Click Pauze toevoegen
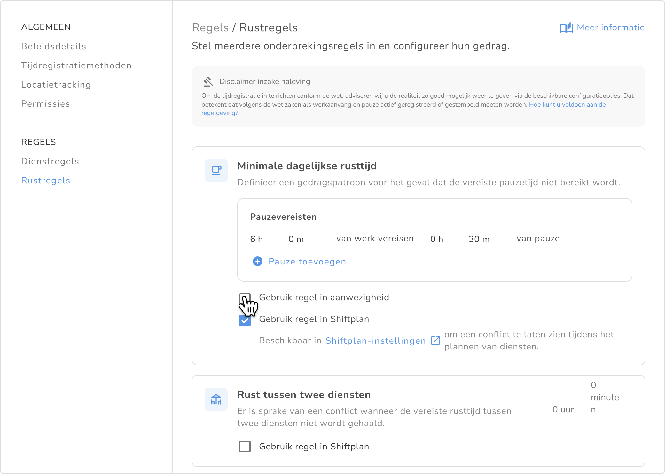This screenshot has height=474, width=665. [307, 262]
